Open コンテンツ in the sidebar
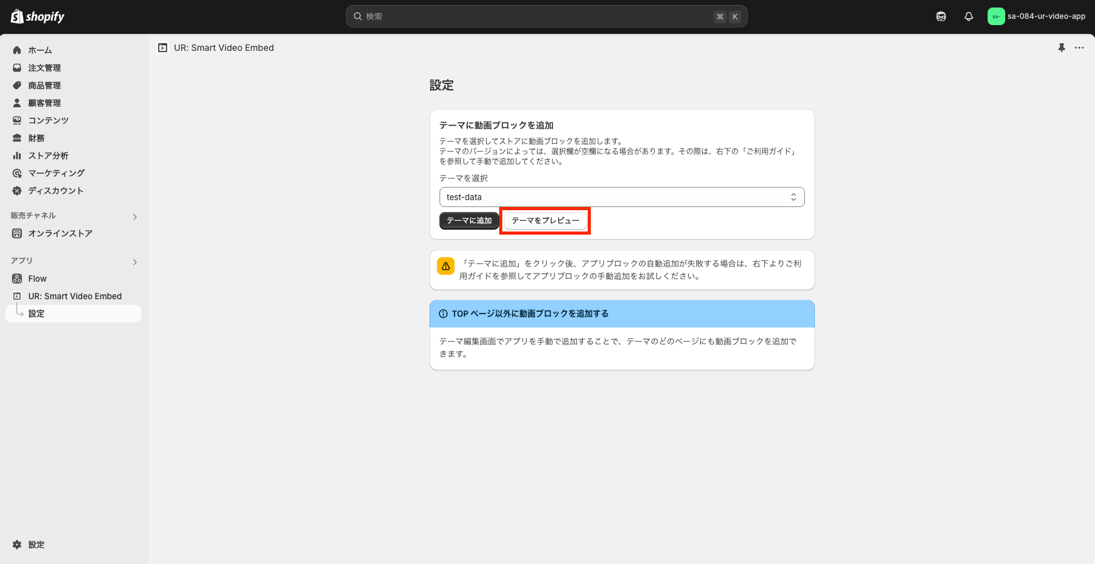Image resolution: width=1095 pixels, height=564 pixels. coord(73,120)
